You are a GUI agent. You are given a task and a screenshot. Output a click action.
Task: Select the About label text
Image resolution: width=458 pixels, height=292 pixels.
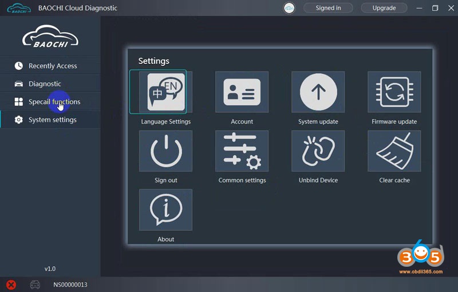click(x=165, y=239)
